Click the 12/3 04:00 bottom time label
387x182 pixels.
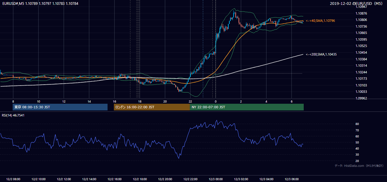(266, 179)
